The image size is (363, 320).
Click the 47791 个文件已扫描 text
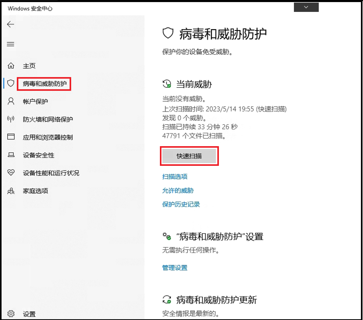point(194,136)
